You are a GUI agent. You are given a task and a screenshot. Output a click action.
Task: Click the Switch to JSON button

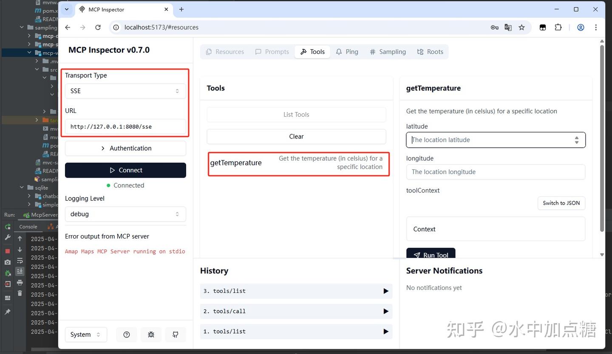[x=561, y=203]
